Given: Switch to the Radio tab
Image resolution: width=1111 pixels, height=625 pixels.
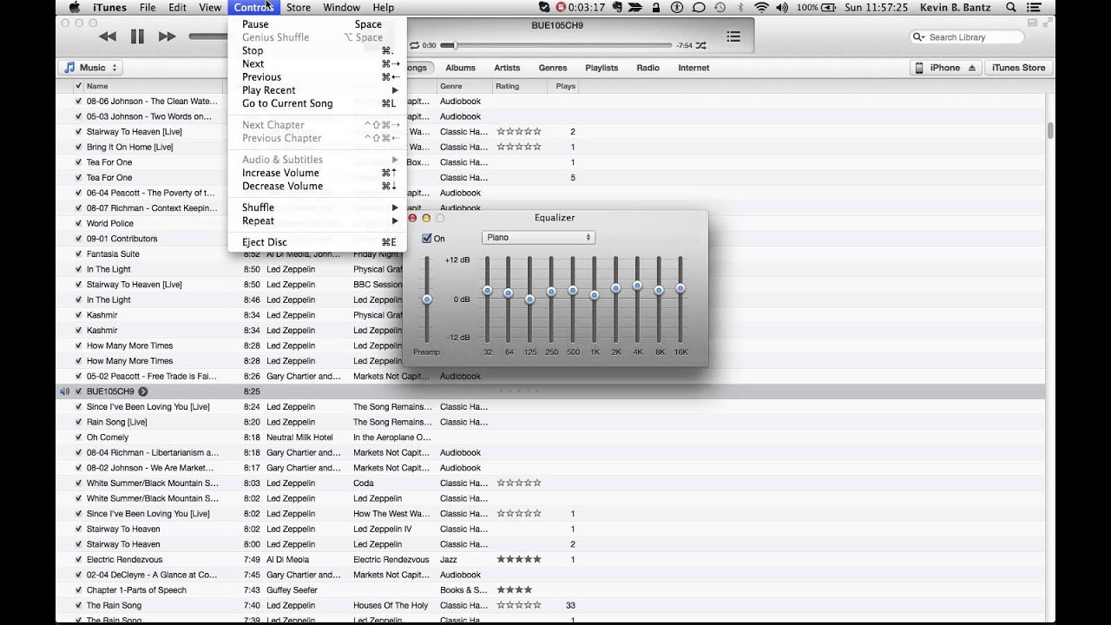Looking at the screenshot, I should pos(648,68).
